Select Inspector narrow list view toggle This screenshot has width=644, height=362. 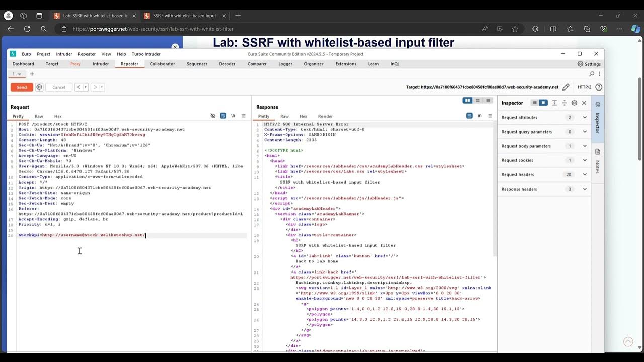point(535,103)
